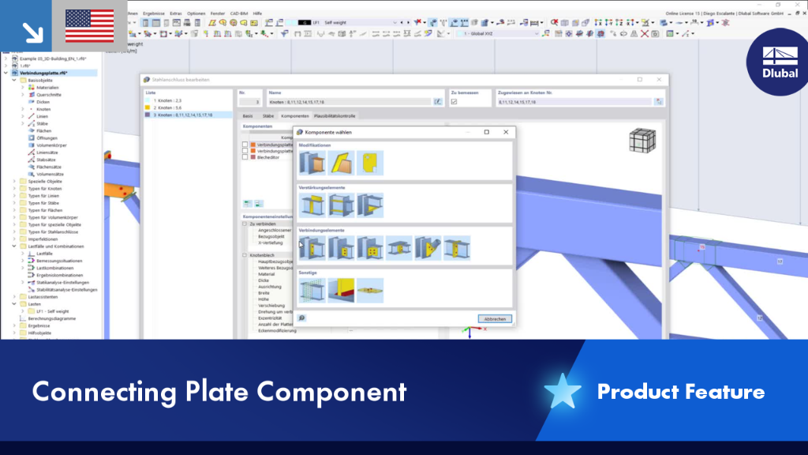808x455 pixels.
Task: Choose the weld icon with red seam under Sonstige
Action: (x=341, y=291)
